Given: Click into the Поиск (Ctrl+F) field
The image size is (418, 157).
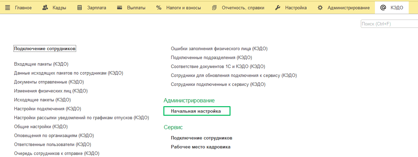Looking at the screenshot, I should 389,24.
